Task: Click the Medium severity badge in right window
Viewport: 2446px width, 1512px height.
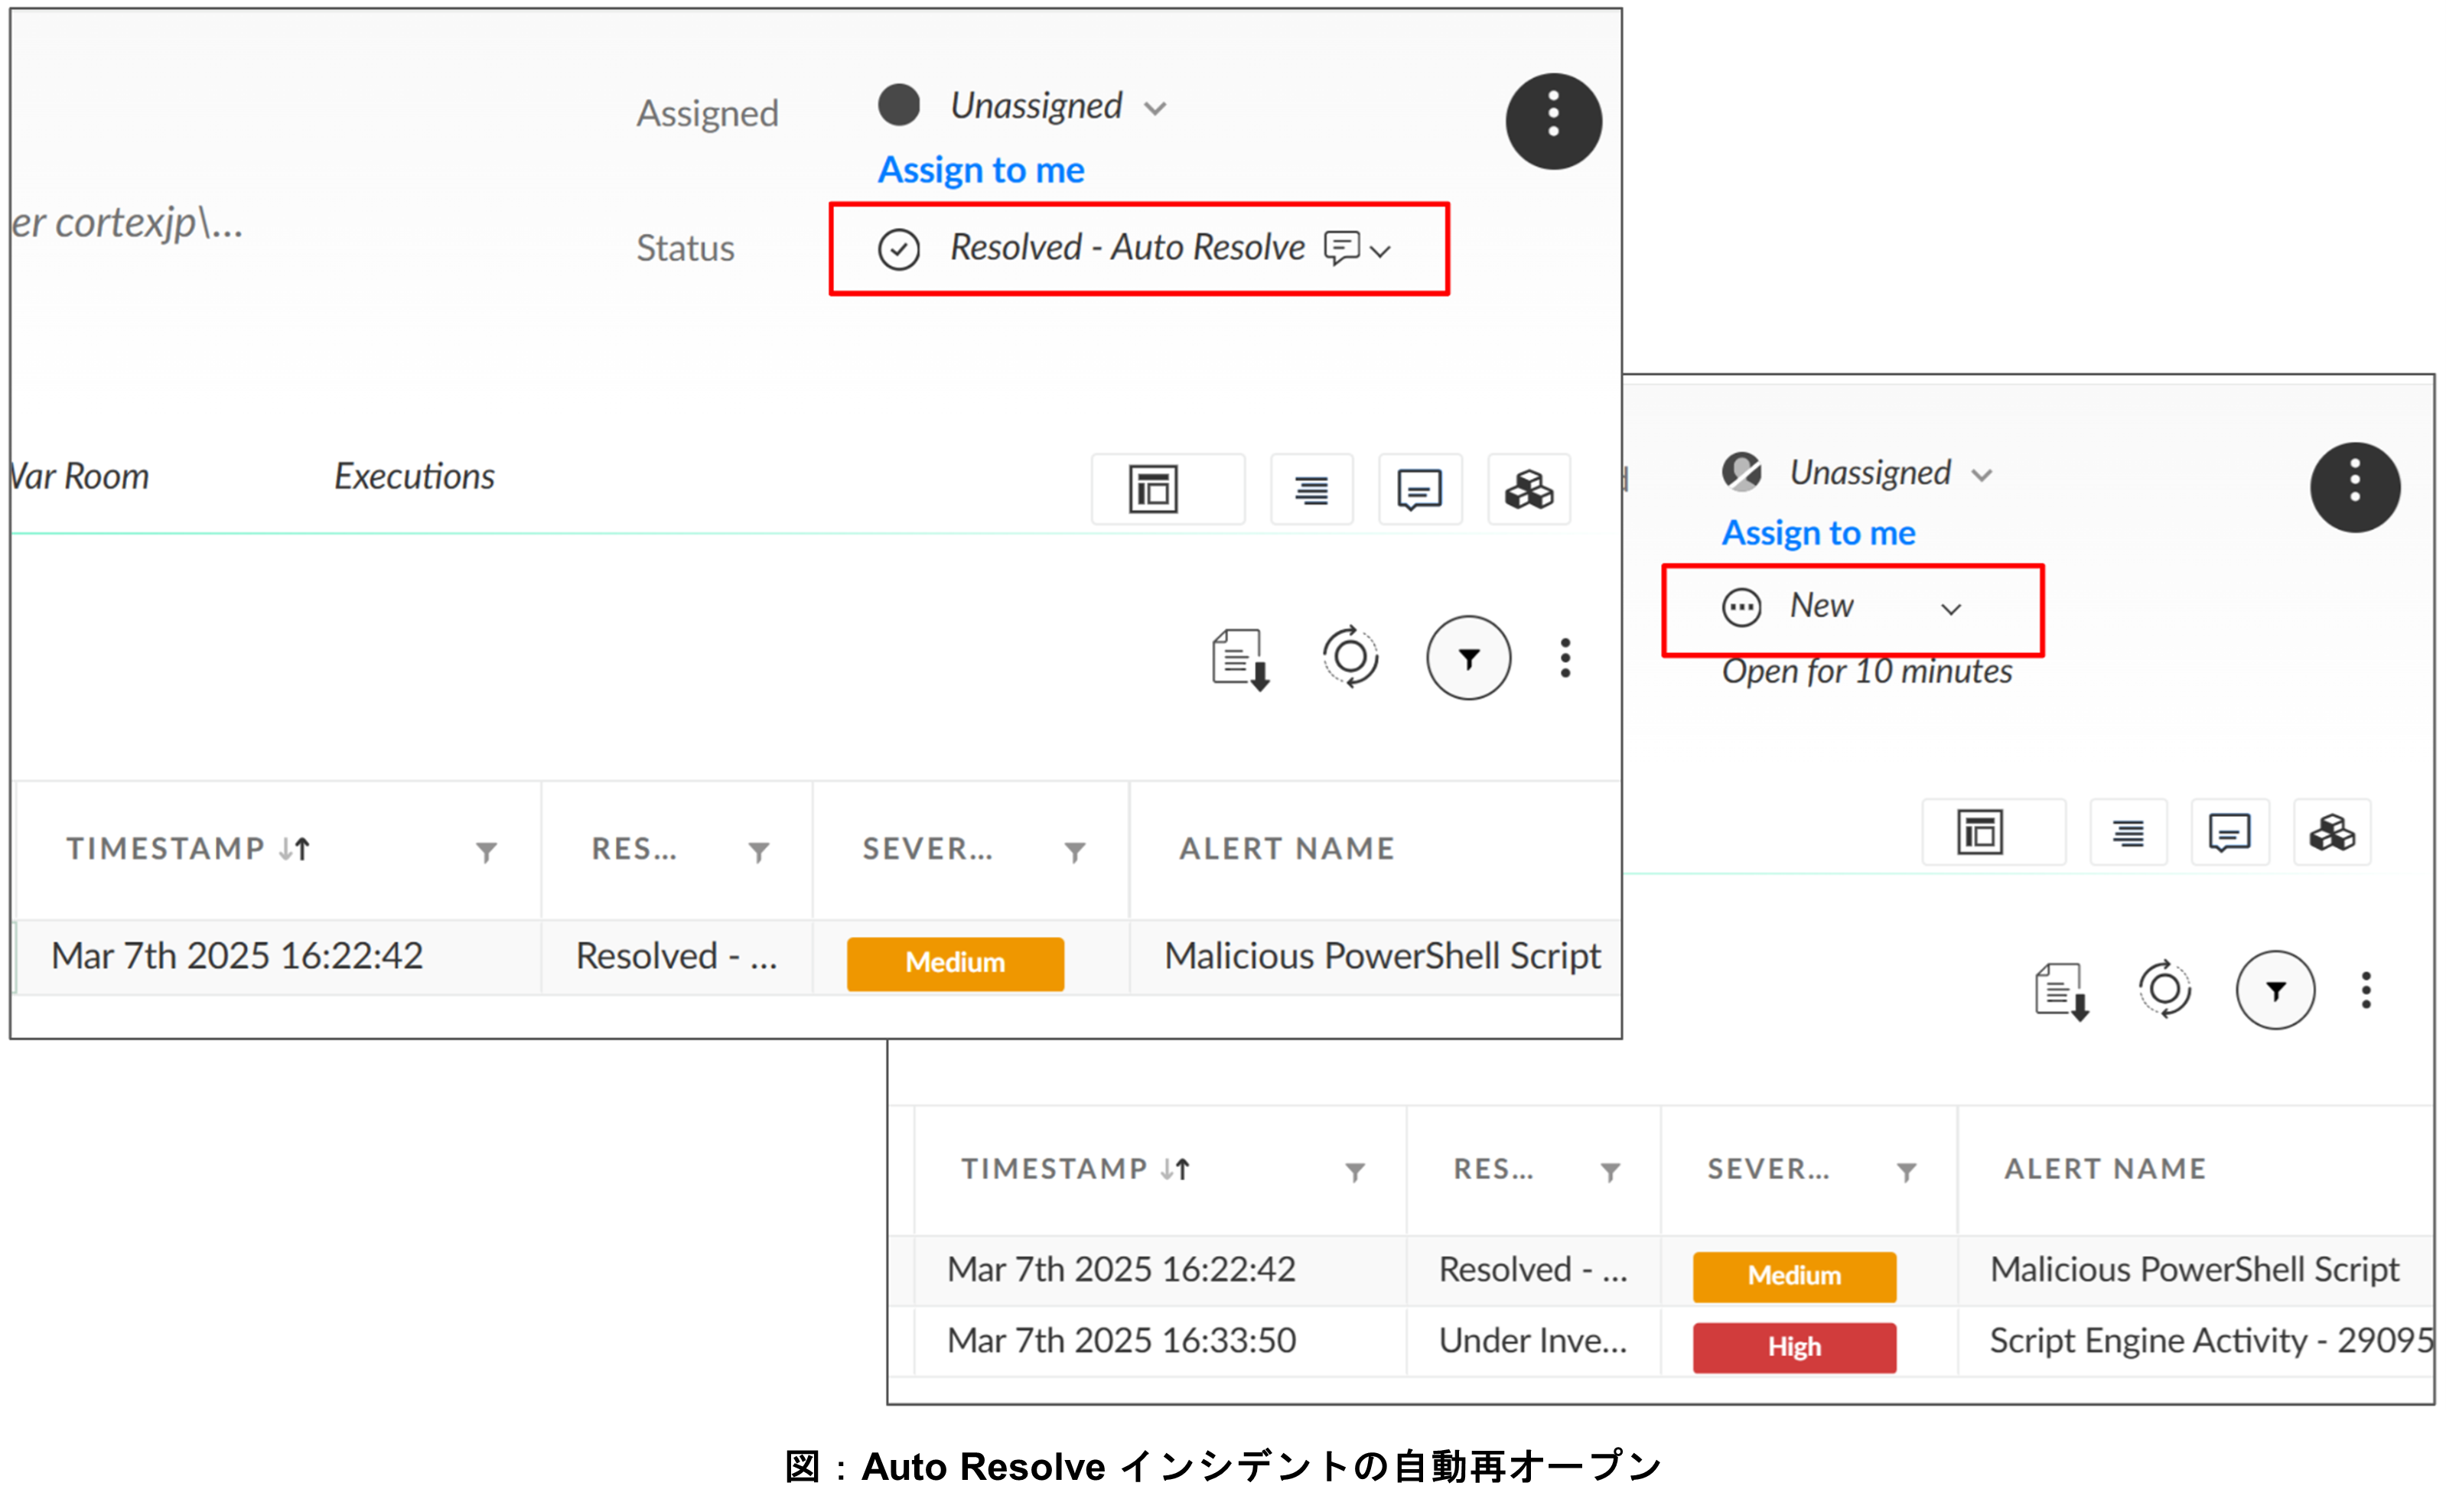Action: click(1793, 1277)
